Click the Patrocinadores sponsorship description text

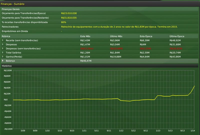(119, 26)
